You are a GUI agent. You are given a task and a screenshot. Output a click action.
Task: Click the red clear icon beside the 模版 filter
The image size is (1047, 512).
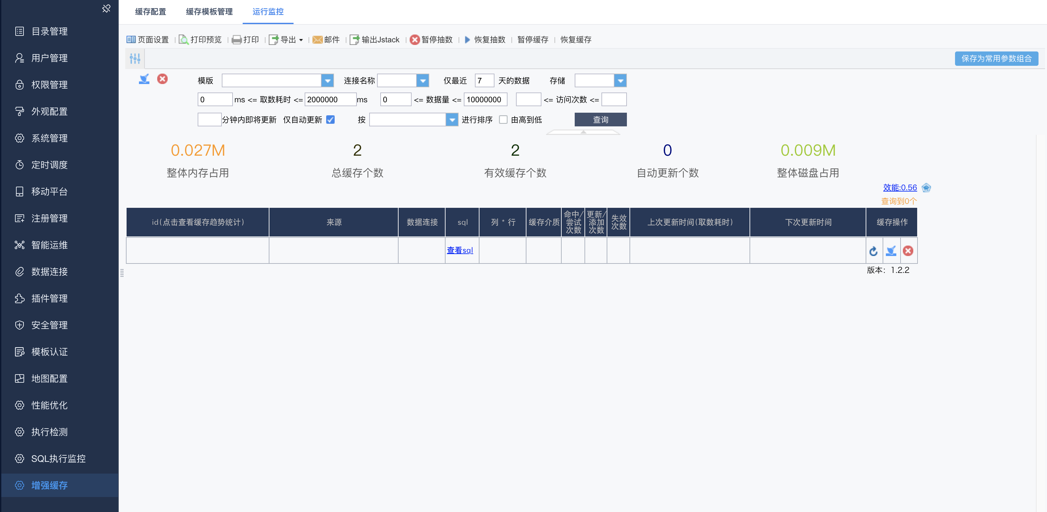[162, 79]
